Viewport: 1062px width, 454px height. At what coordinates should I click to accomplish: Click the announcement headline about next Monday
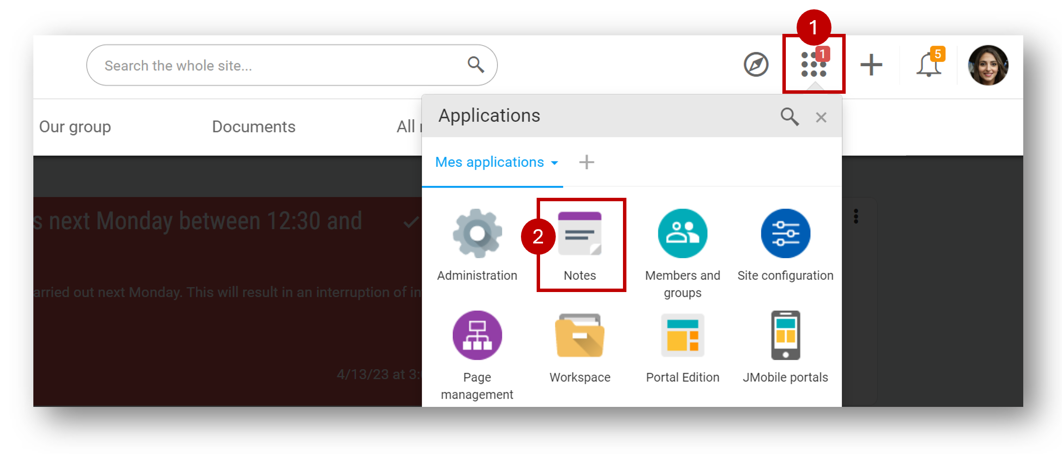pos(198,221)
